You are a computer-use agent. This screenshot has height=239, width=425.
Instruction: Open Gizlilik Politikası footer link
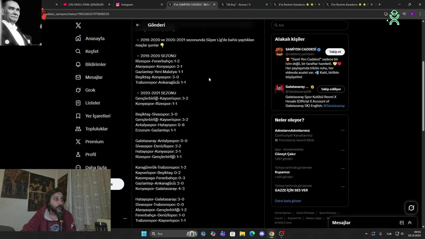pyautogui.click(x=305, y=213)
